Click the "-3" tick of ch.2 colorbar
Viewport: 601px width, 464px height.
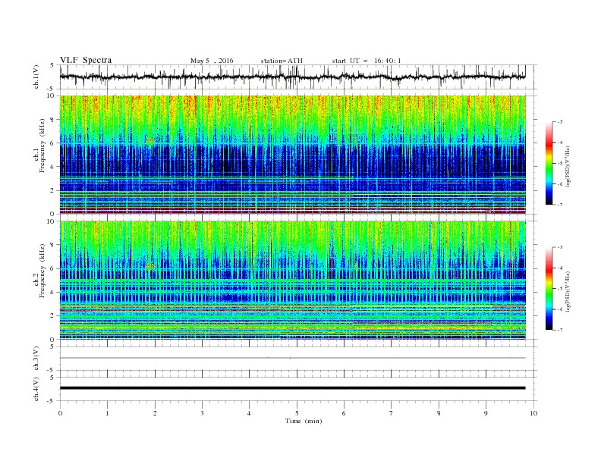pyautogui.click(x=559, y=247)
